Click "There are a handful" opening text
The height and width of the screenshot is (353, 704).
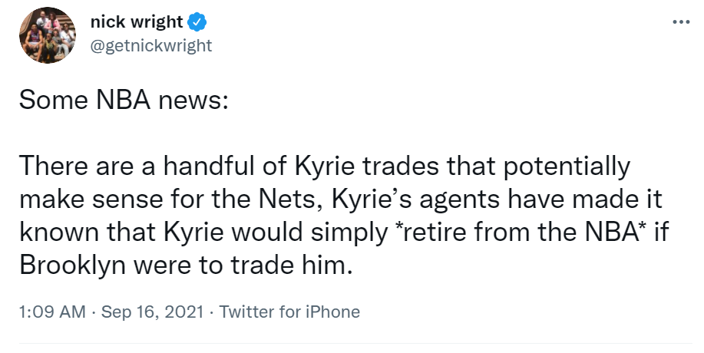click(153, 166)
